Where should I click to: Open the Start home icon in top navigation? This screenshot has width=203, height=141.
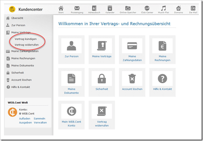coord(61,8)
